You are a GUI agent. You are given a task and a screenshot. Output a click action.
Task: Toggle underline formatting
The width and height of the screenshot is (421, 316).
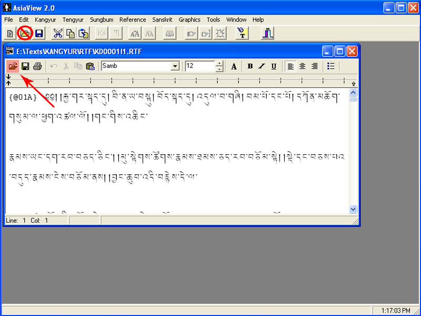[274, 66]
